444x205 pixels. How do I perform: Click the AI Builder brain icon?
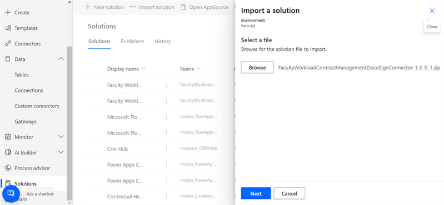8,152
